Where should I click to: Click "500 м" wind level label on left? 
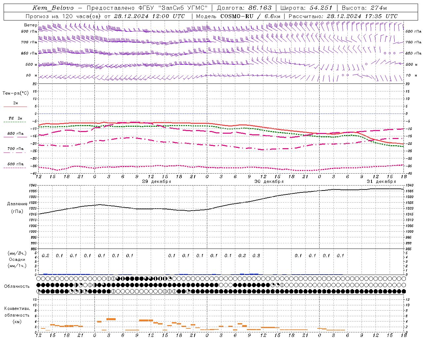point(31,64)
